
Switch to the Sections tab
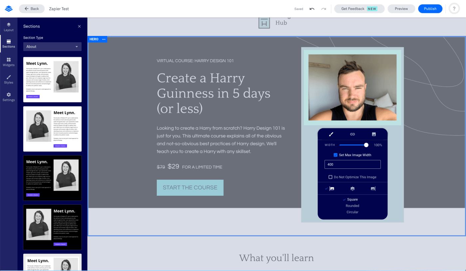point(9,43)
